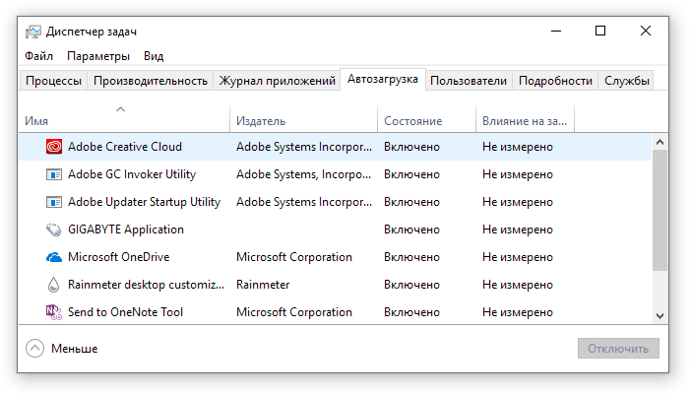Screen dimensions: 690x395
Task: Switch to the Пользователи tab
Action: coord(469,81)
